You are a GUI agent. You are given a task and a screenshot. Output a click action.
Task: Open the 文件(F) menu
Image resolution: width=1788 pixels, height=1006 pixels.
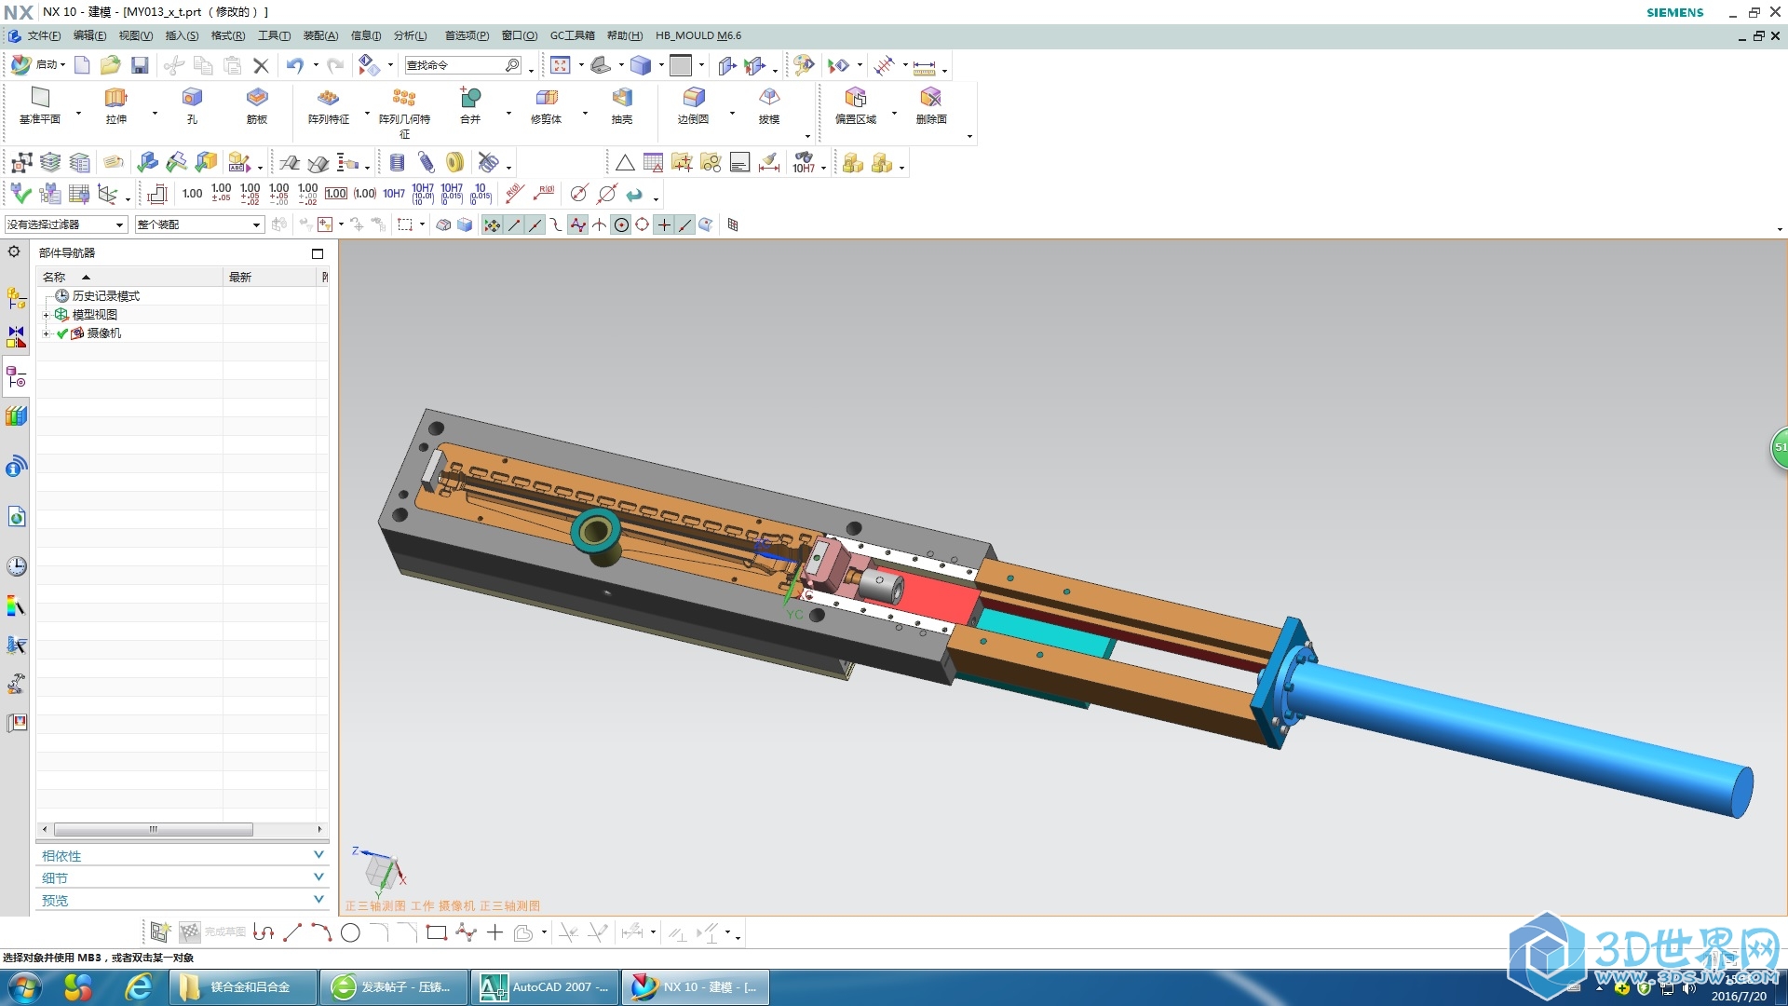[x=44, y=35]
